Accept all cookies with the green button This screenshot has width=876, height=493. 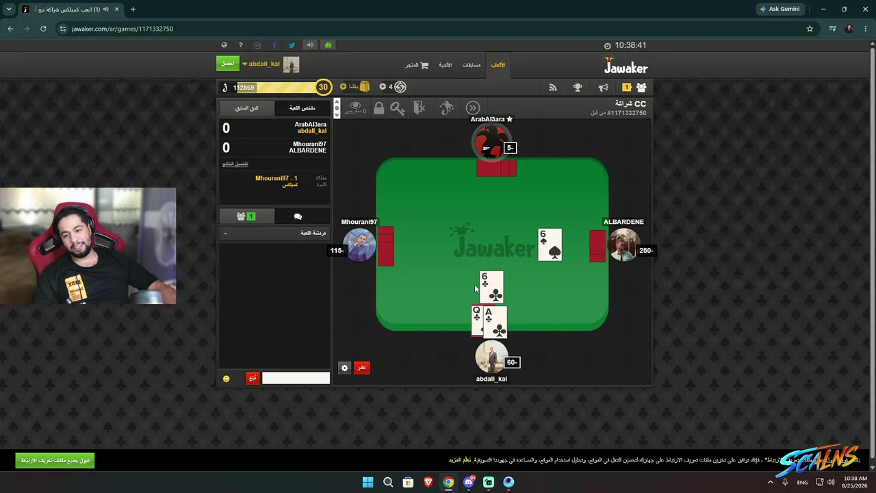(x=55, y=460)
